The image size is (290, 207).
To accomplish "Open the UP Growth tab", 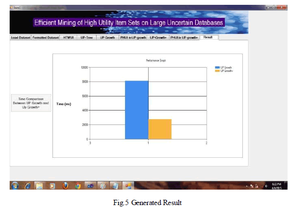I will [107, 37].
